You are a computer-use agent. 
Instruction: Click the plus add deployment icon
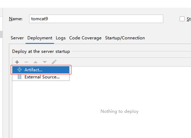[x=17, y=62]
